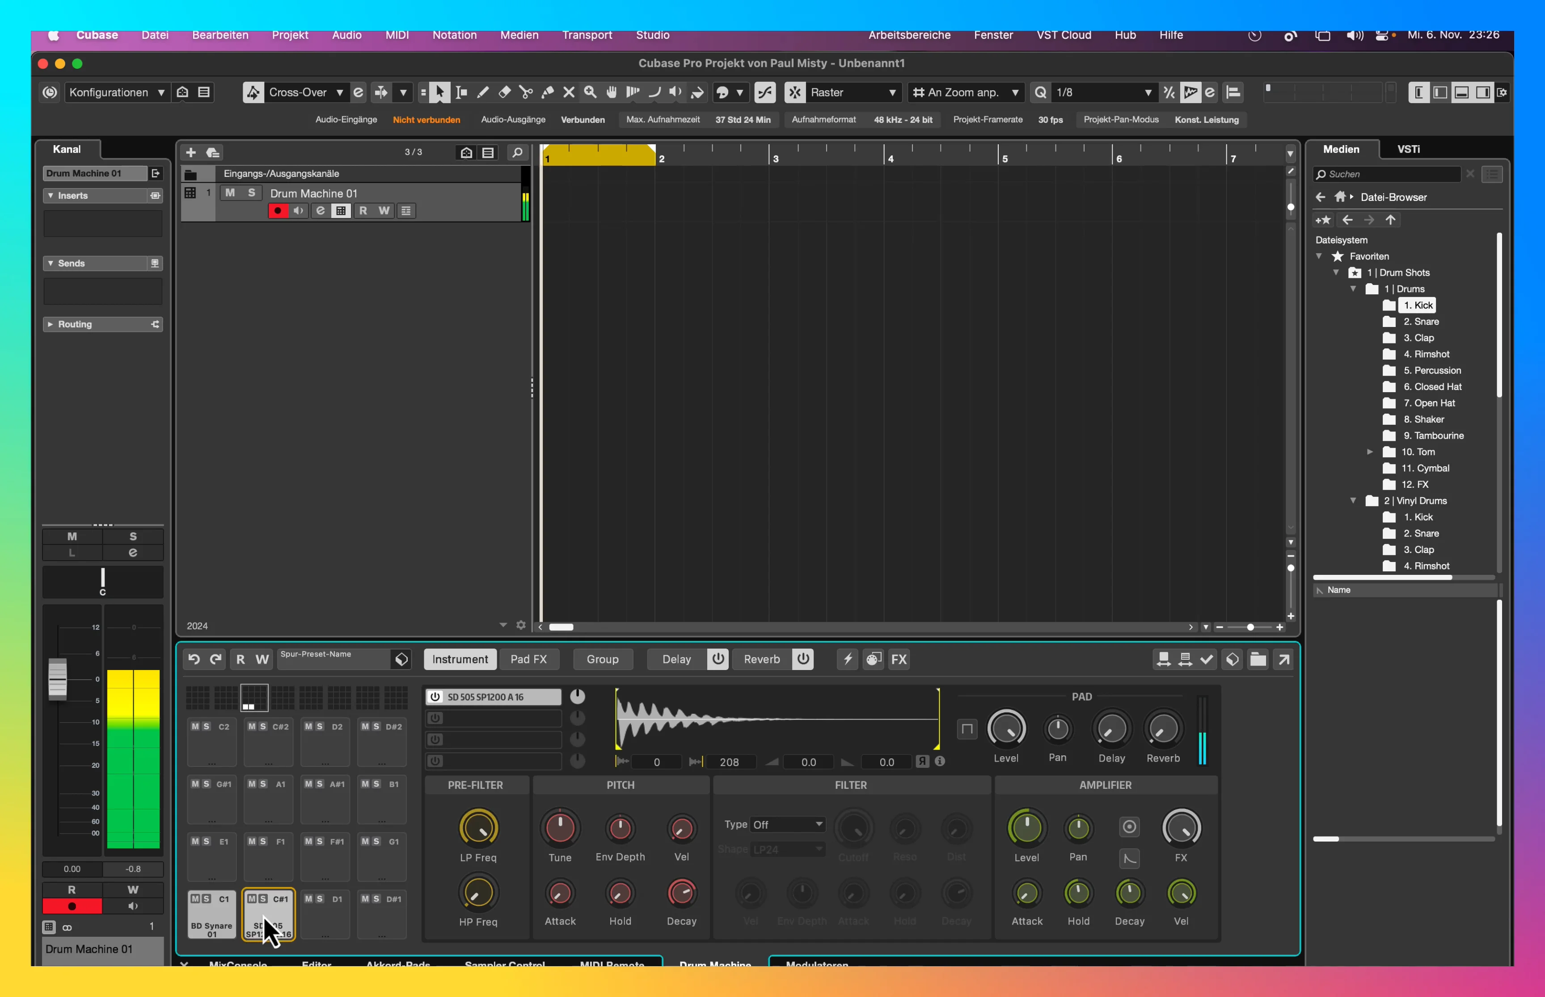Switch to the Group tab

[603, 659]
